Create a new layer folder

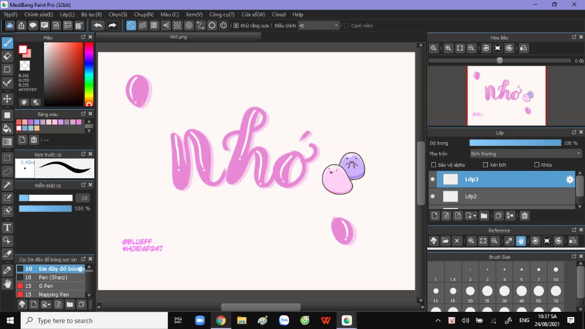pos(484,215)
